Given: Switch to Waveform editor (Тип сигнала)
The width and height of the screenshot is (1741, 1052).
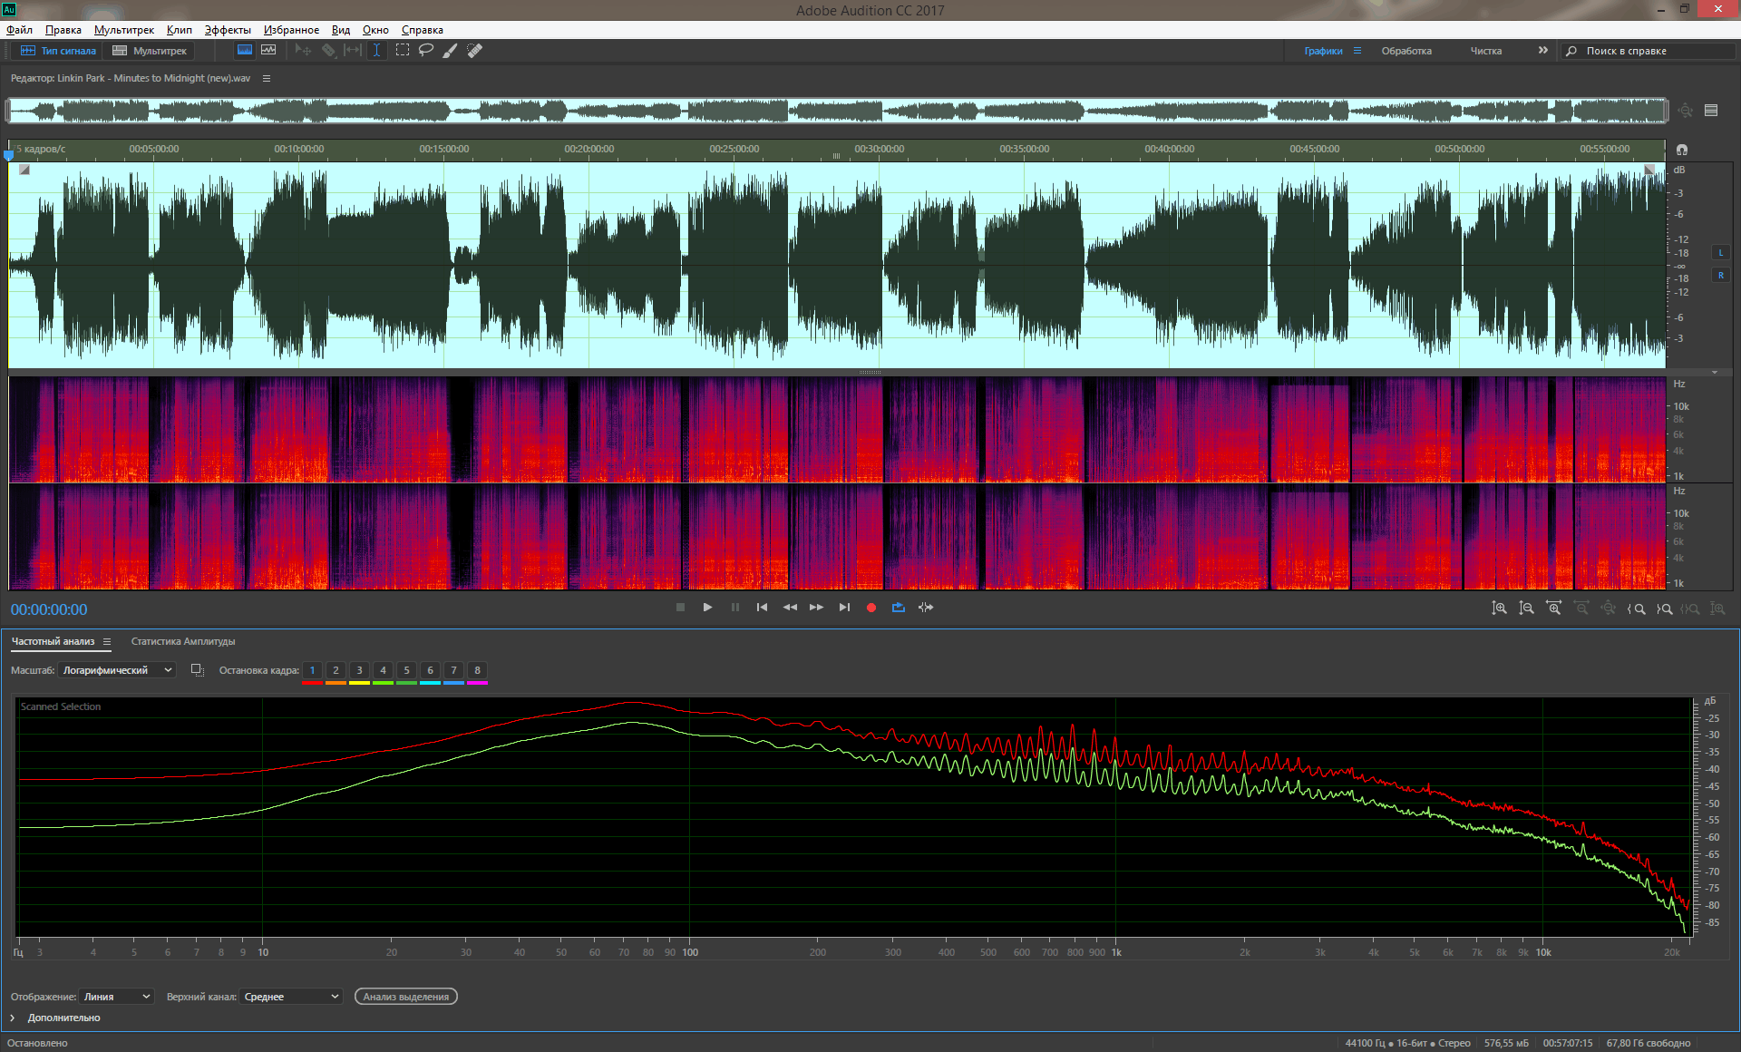Looking at the screenshot, I should [58, 51].
